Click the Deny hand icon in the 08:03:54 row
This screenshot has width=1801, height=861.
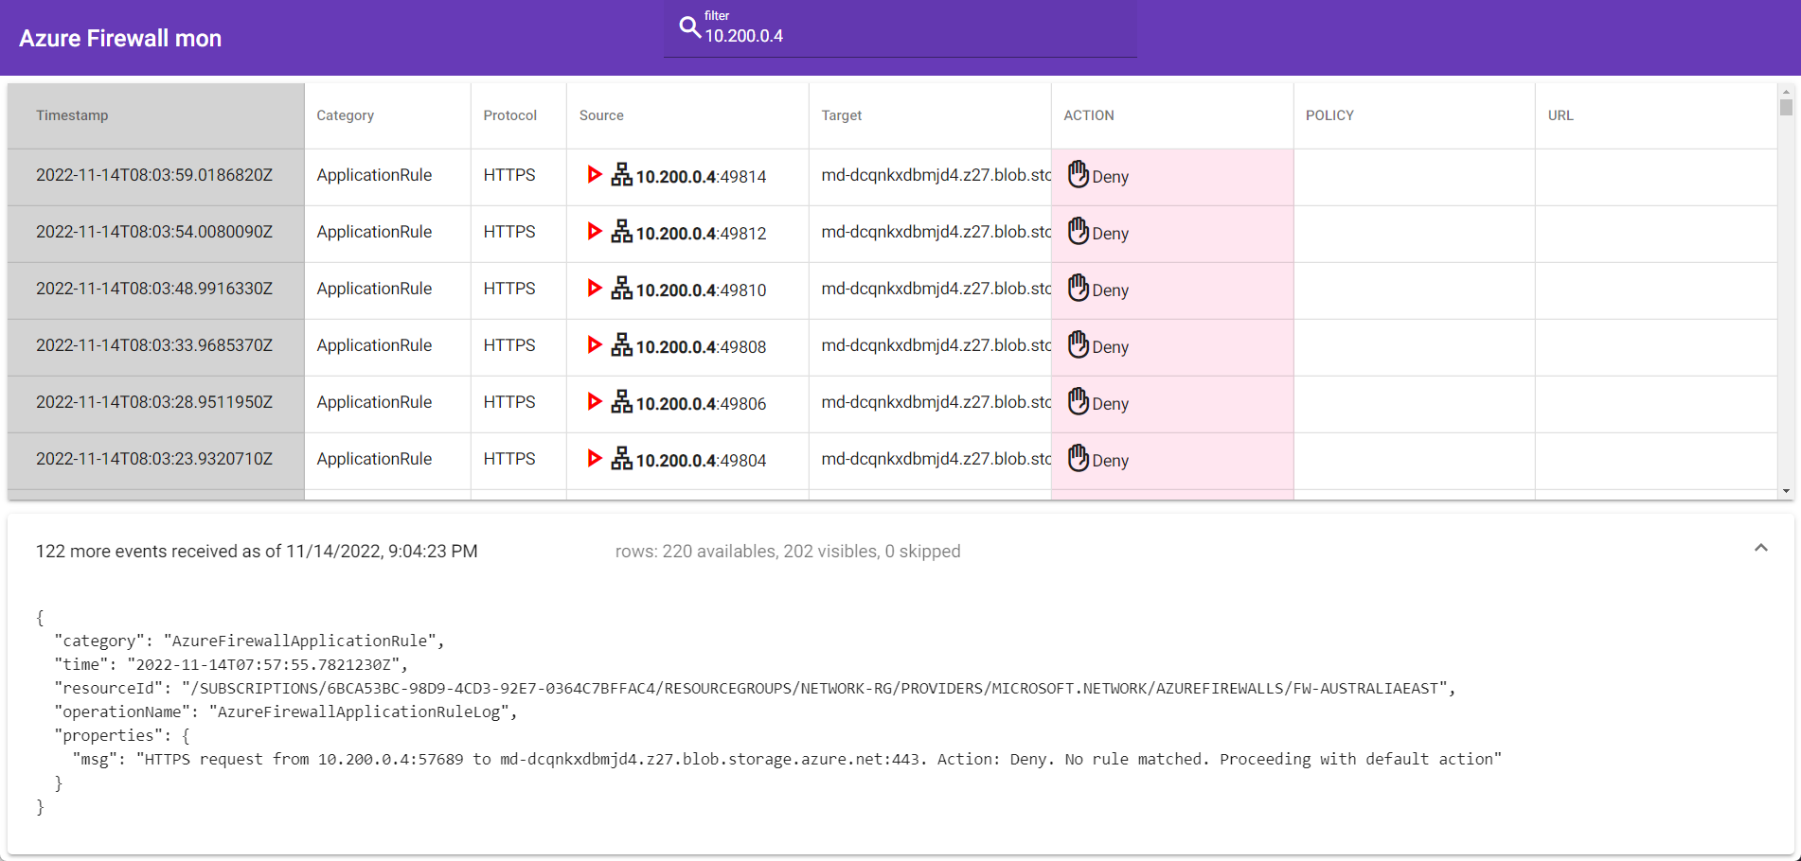click(x=1078, y=231)
